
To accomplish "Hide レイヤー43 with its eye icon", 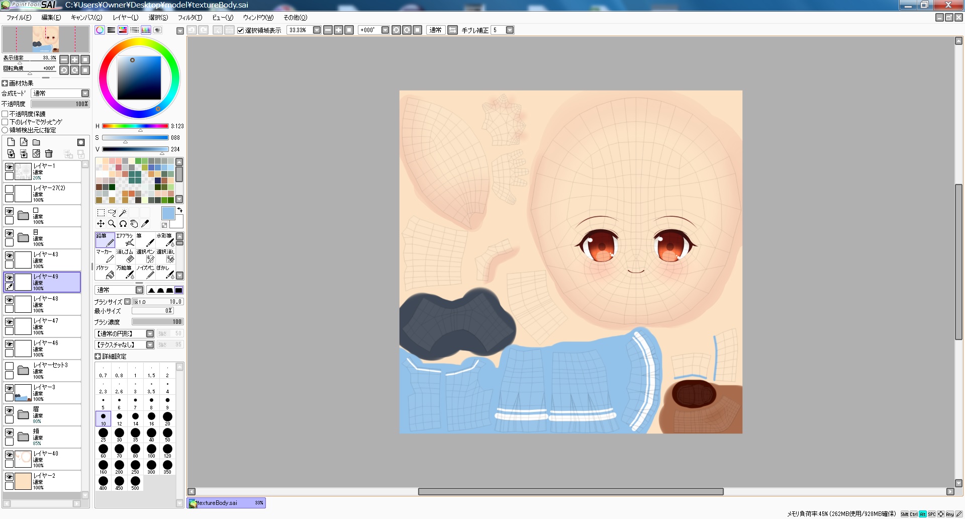I will 9,255.
